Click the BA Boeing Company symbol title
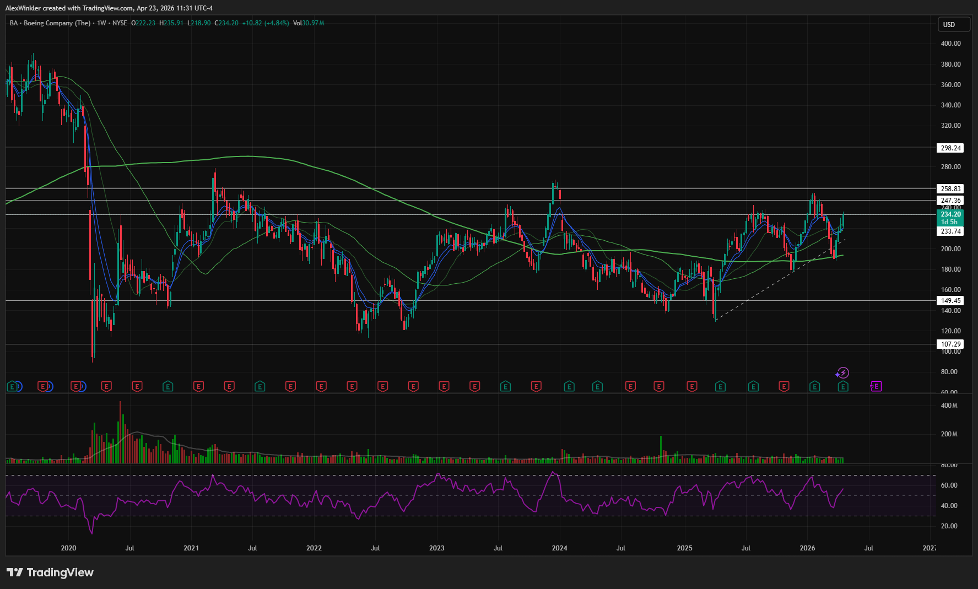This screenshot has width=978, height=589. [x=50, y=23]
